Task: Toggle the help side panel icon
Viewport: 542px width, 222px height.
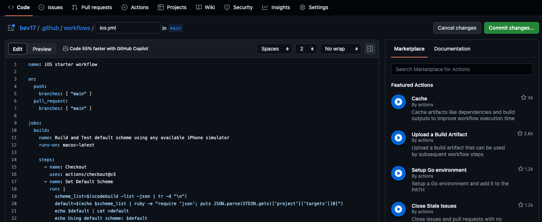Action: [370, 49]
